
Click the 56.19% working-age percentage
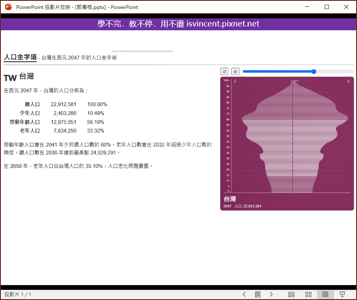coord(95,122)
